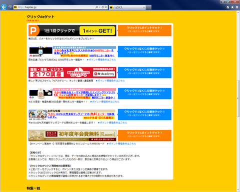Click blue 宝くじ交換券ゲット button beside エーザイ banner
The height and width of the screenshot is (192, 240).
(x=144, y=93)
